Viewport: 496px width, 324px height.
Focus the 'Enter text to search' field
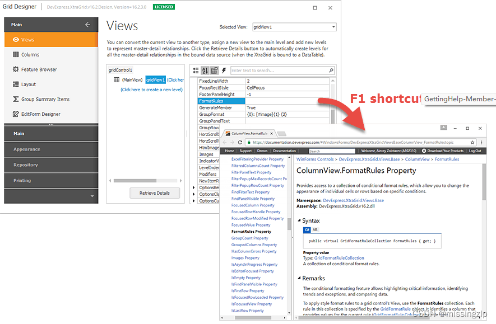coord(279,71)
